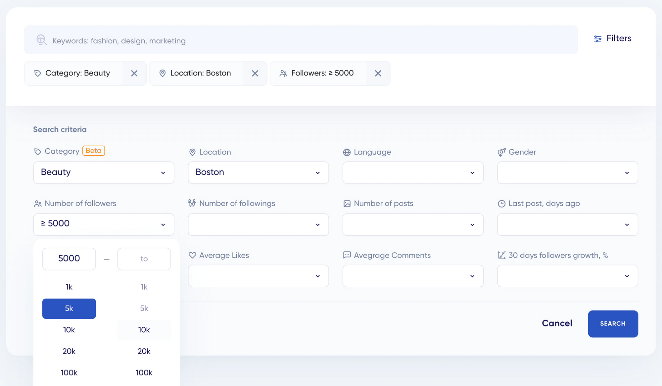Remove the Location: Boston filter chip
This screenshot has width=662, height=386.
point(255,73)
